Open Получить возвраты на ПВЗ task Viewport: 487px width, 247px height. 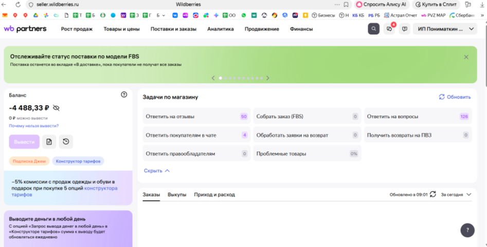tap(418, 135)
